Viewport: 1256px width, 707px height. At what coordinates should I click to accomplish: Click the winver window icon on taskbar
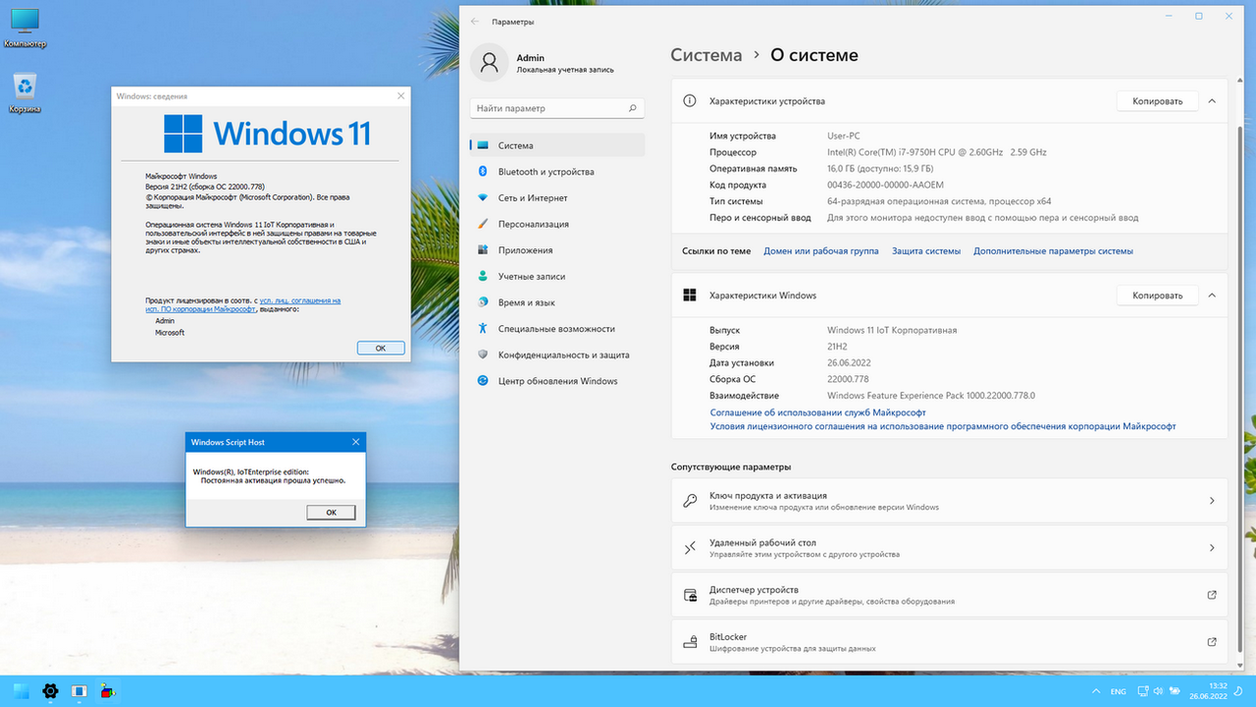[x=79, y=691]
